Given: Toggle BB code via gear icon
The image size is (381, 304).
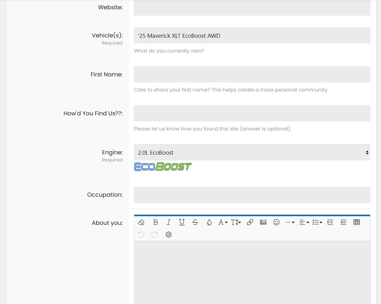Looking at the screenshot, I should (169, 234).
